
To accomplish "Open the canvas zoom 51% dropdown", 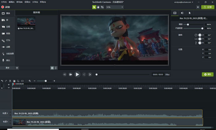I will (114, 7).
